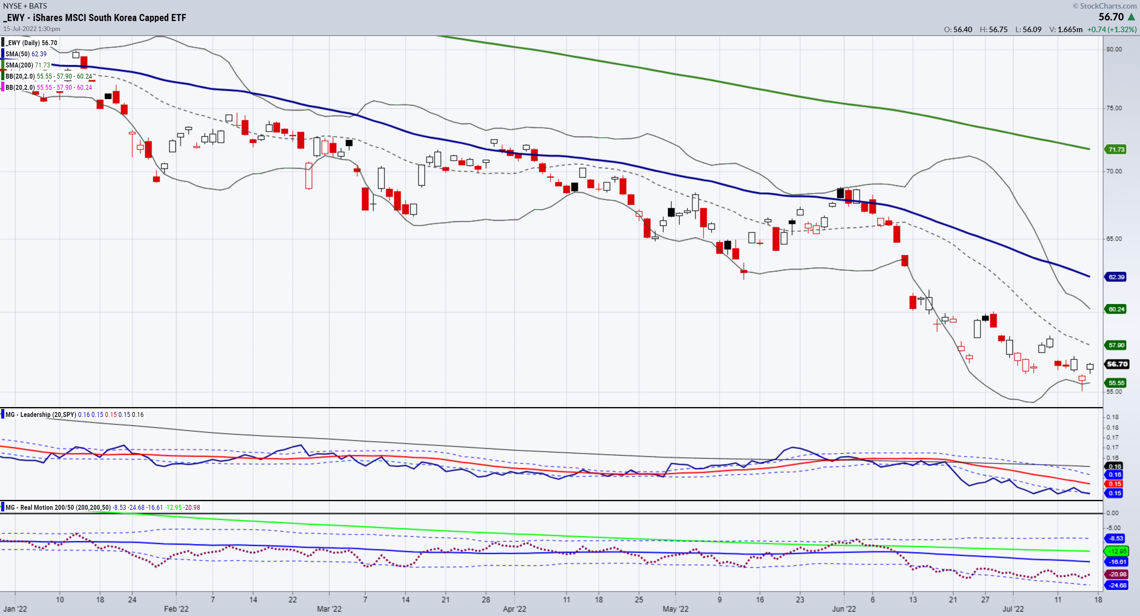Click the 62.39 SMA(50) price tag

(1116, 277)
